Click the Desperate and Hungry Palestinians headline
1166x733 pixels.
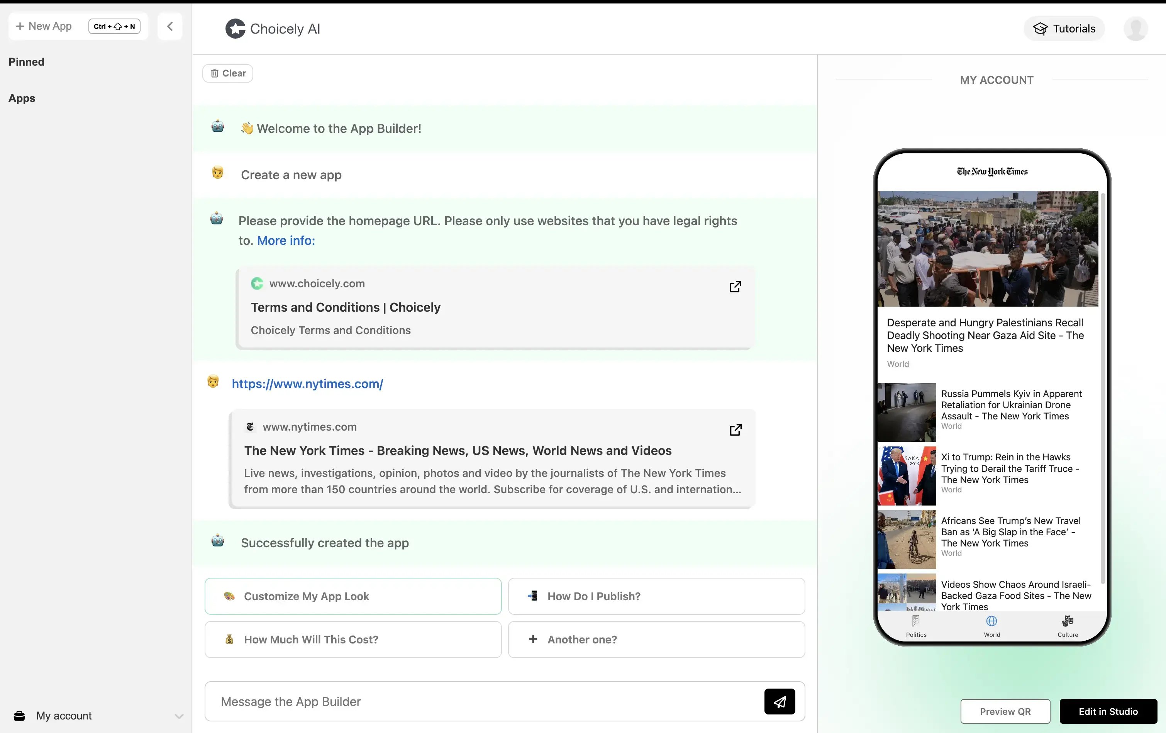[x=985, y=335]
